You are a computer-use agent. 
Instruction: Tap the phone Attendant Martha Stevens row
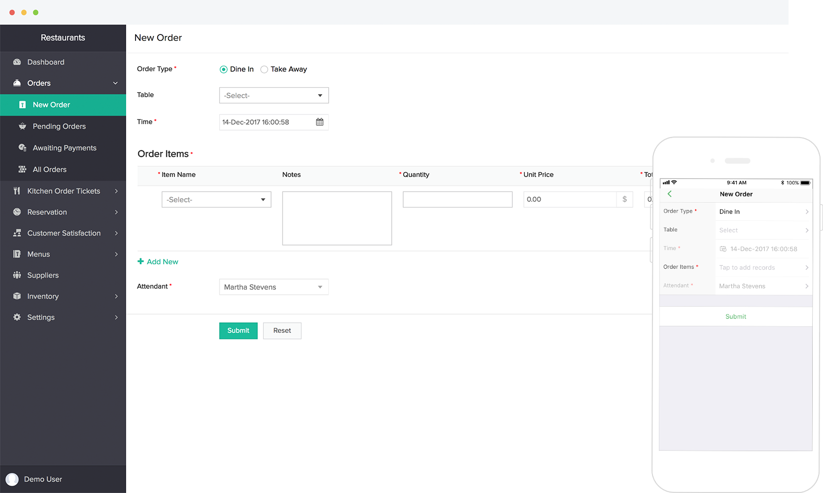click(x=736, y=286)
